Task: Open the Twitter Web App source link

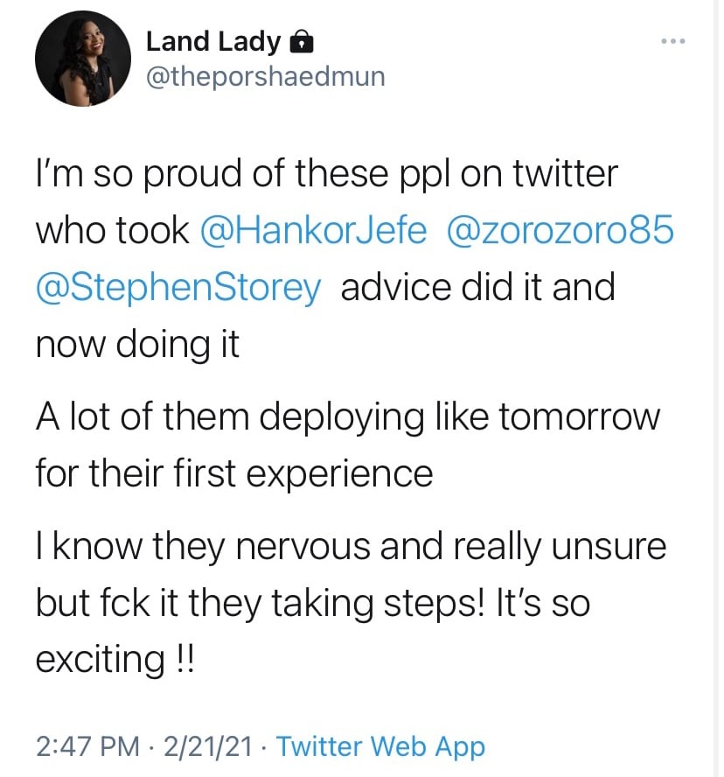Action: 380,747
